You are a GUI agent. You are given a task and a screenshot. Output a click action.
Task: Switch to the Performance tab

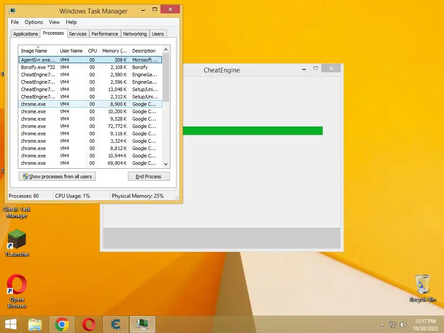pos(105,34)
